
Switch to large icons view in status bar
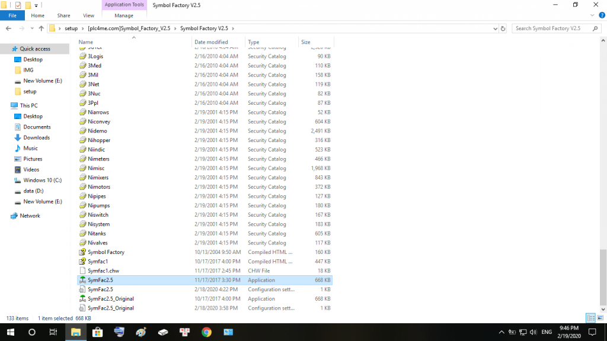tap(599, 318)
